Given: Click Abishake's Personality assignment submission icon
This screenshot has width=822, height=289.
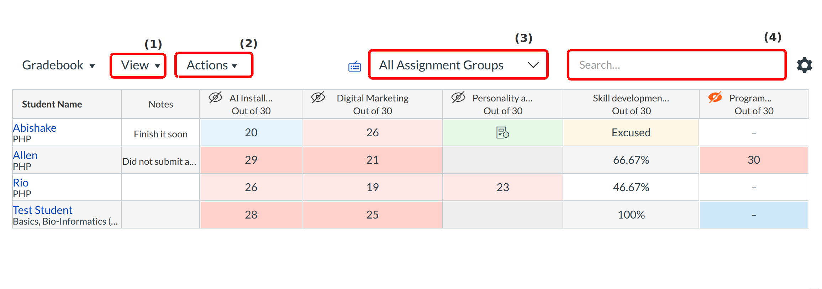Looking at the screenshot, I should point(502,133).
